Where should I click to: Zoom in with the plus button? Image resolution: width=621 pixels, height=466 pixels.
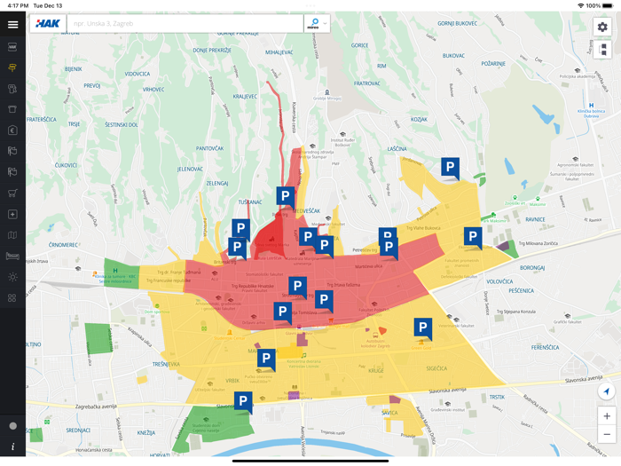[x=607, y=416]
